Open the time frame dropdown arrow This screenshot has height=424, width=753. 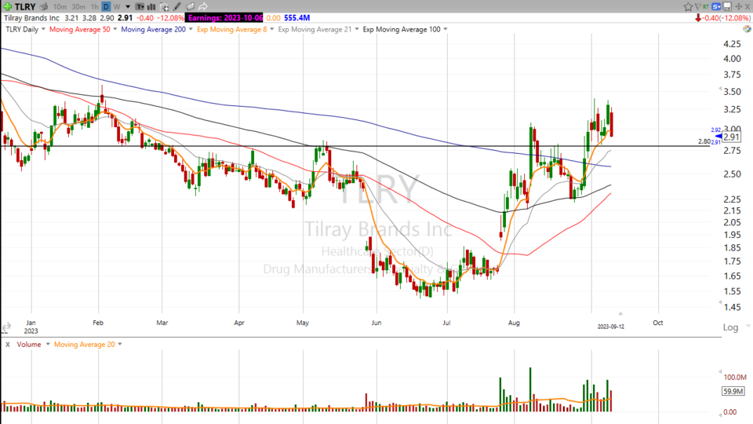click(x=128, y=7)
